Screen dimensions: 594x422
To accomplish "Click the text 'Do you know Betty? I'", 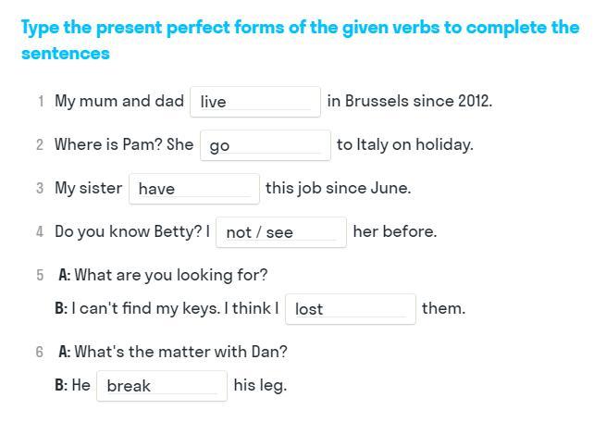I will [x=132, y=231].
